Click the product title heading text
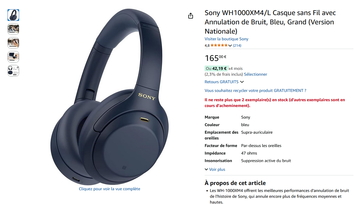Viewport: 359px width, 205px height. click(270, 22)
